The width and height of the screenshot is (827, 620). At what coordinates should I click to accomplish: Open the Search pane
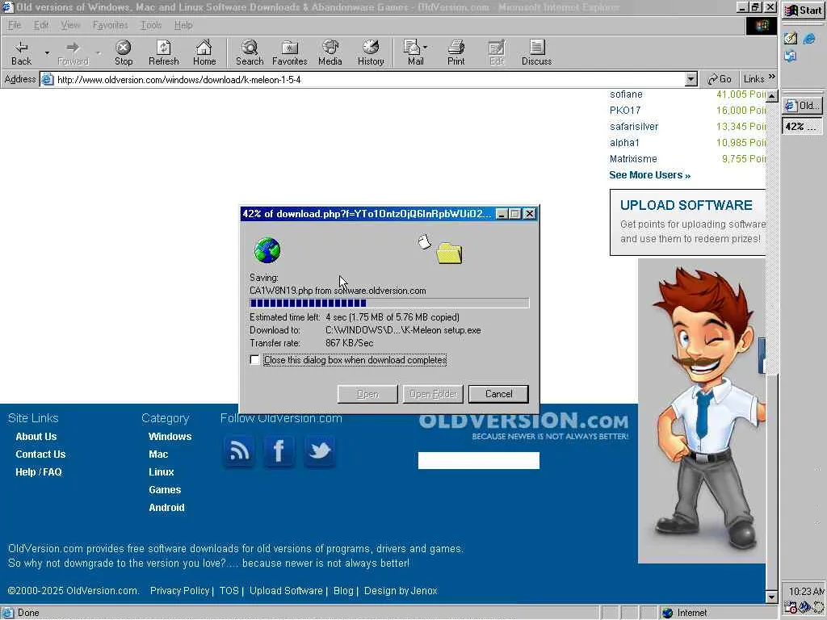pyautogui.click(x=250, y=52)
